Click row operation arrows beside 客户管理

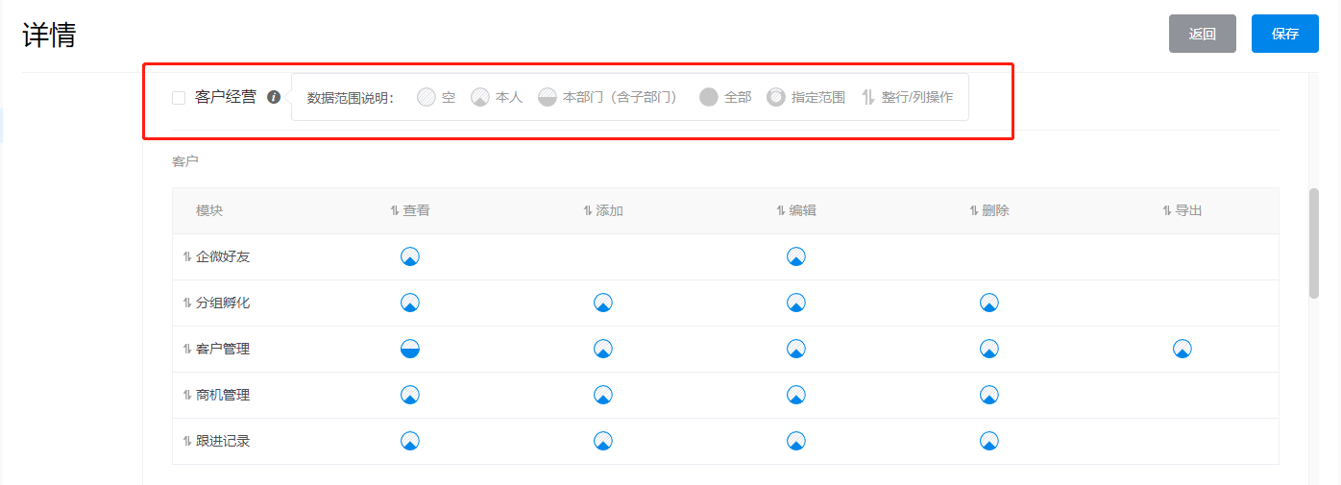pyautogui.click(x=187, y=349)
